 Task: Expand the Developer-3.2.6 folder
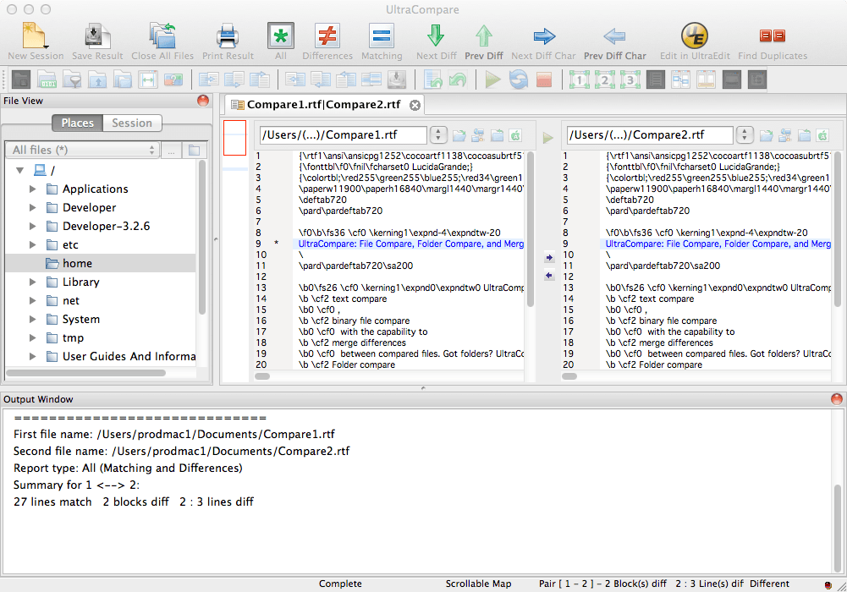point(32,226)
